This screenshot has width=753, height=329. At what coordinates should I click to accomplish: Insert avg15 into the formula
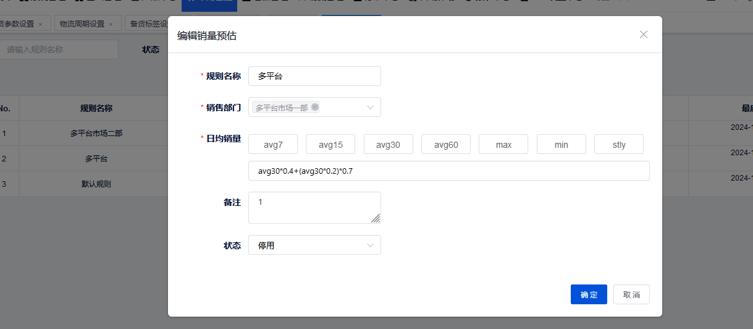click(330, 145)
